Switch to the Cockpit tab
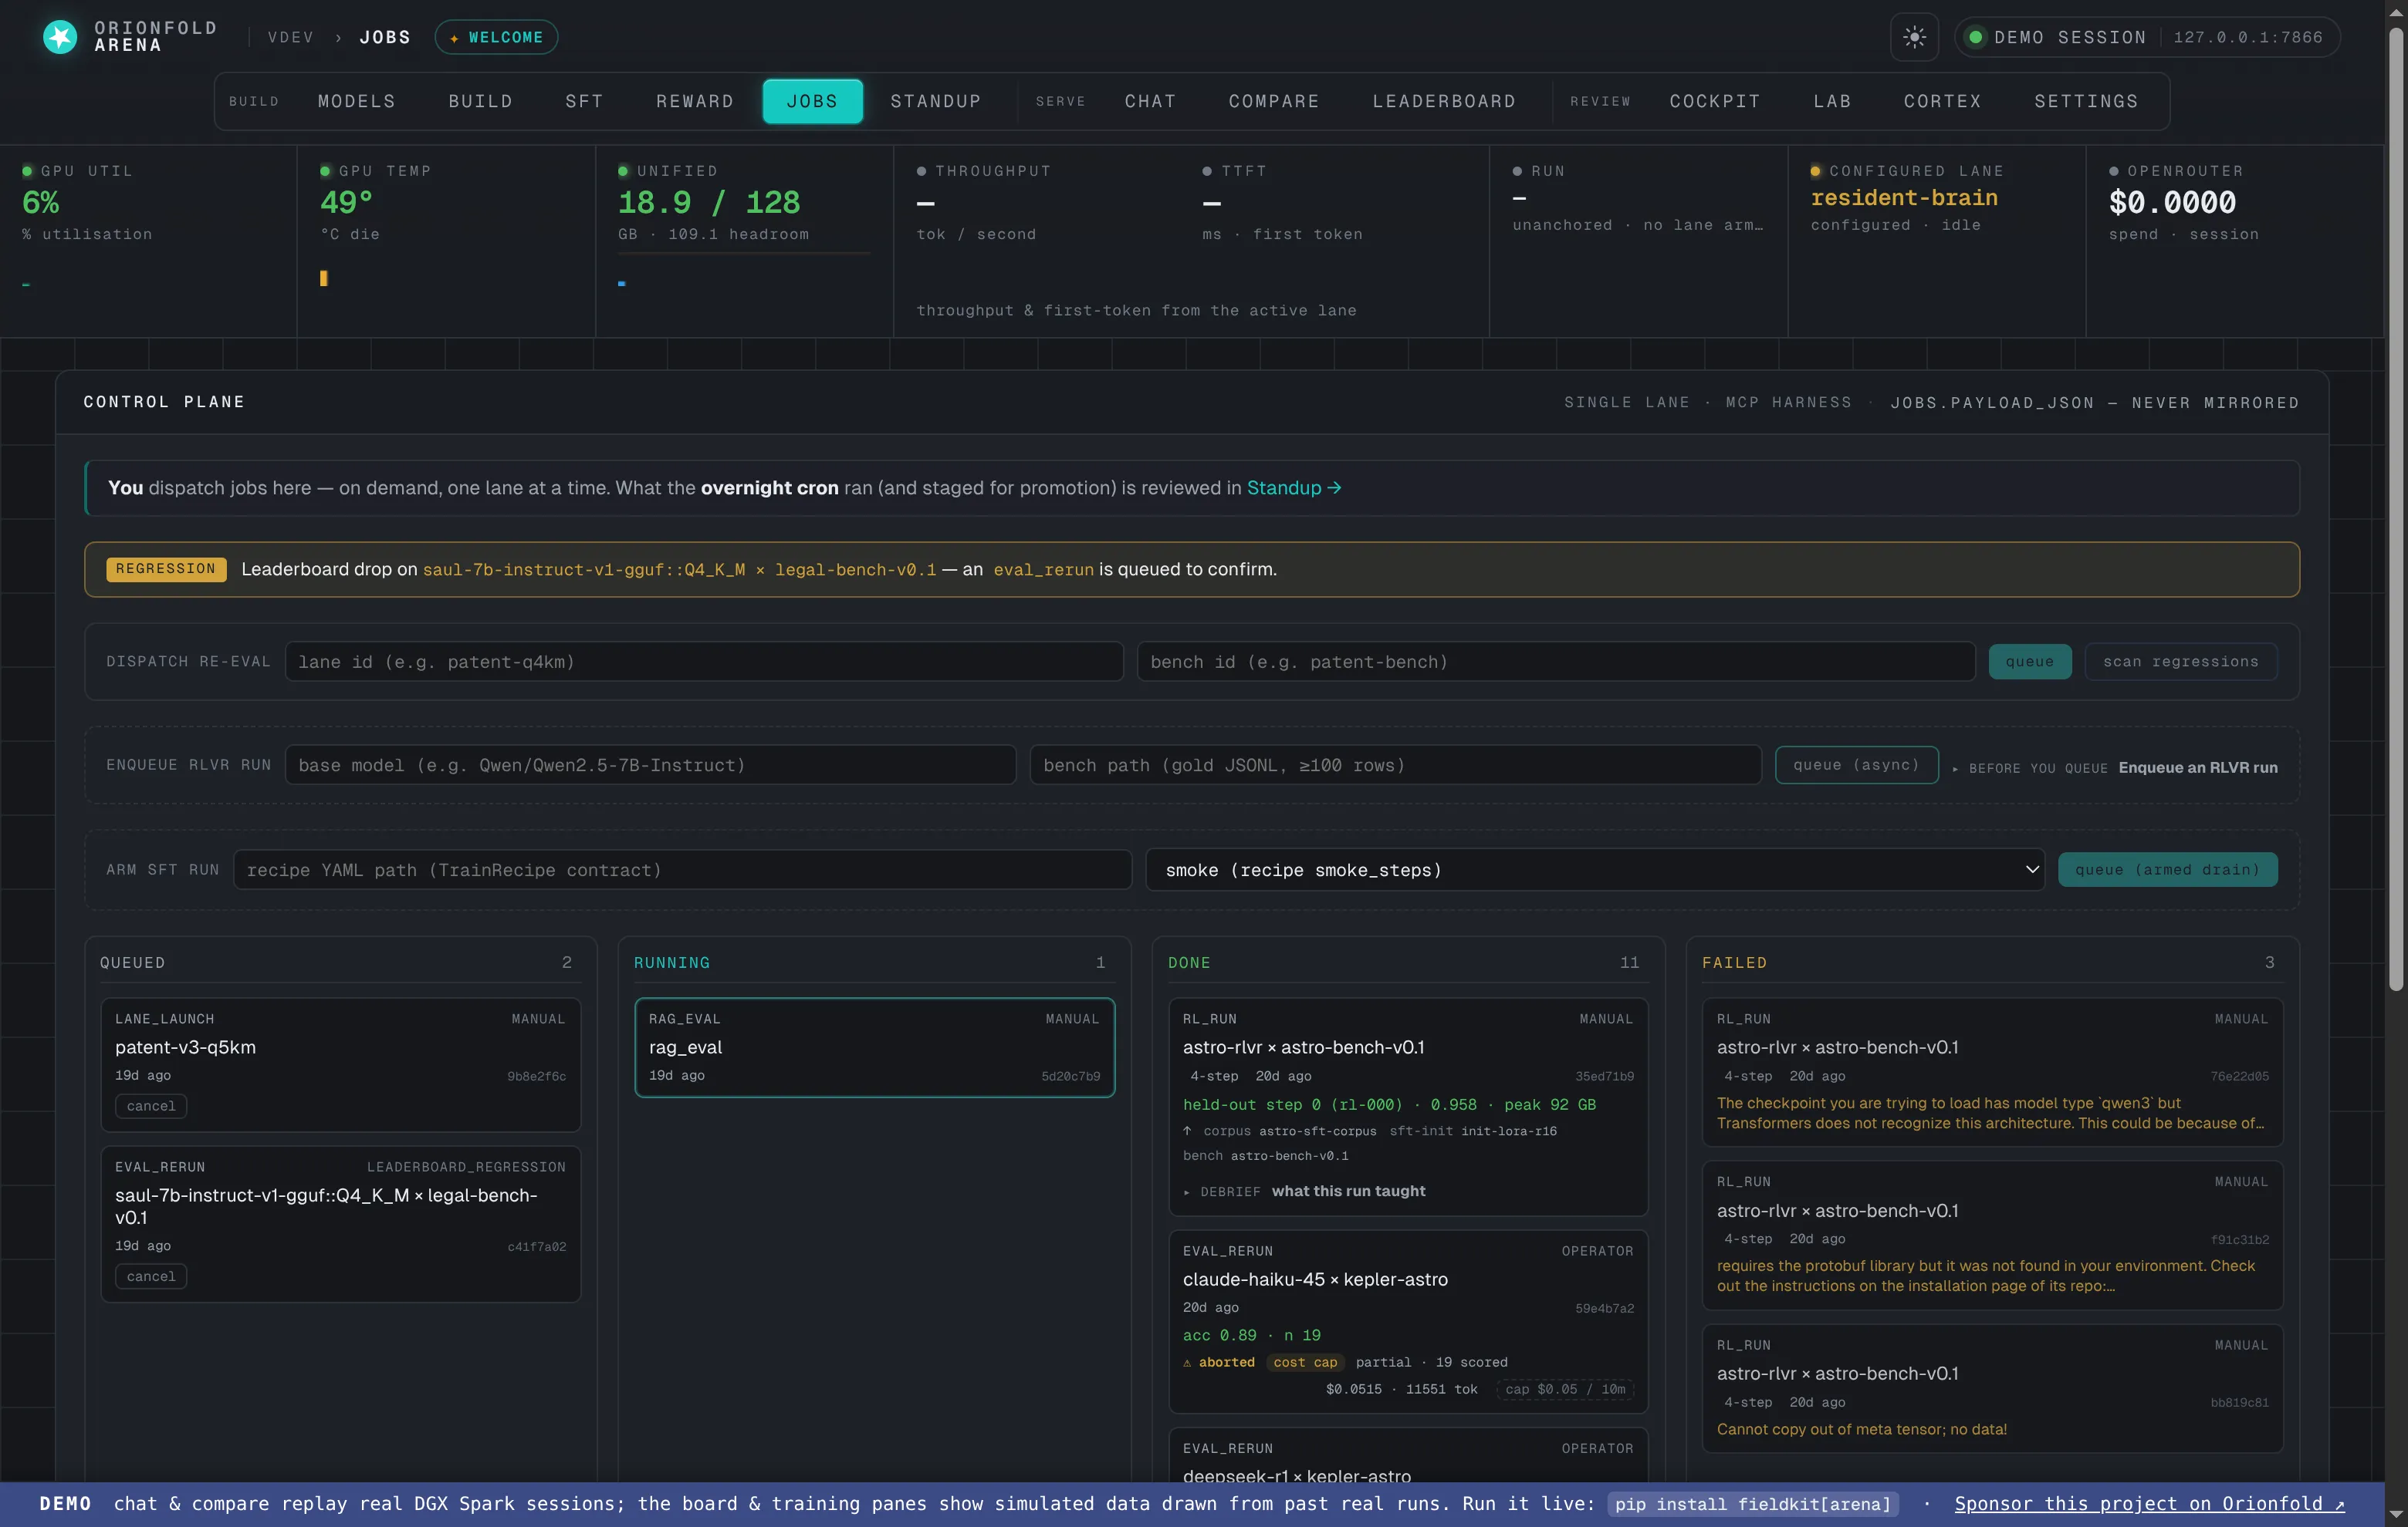Image resolution: width=2408 pixels, height=1527 pixels. [1715, 101]
